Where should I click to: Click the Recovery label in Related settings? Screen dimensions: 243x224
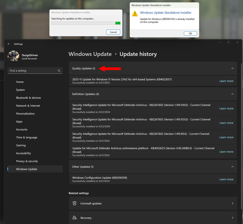coord(86,218)
